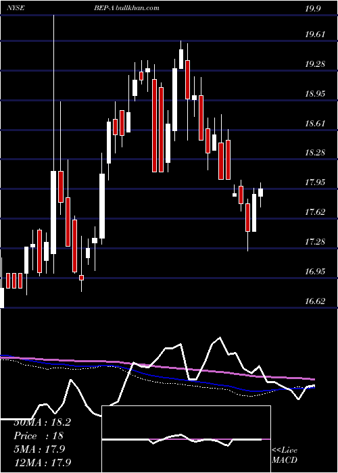This screenshot has width=338, height=473.
Task: Click the Price : 18 readout
Action: [x=39, y=436]
